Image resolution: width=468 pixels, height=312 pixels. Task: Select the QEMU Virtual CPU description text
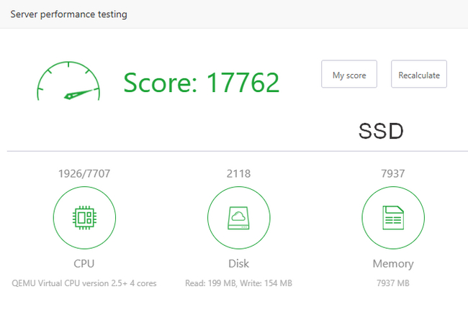84,283
